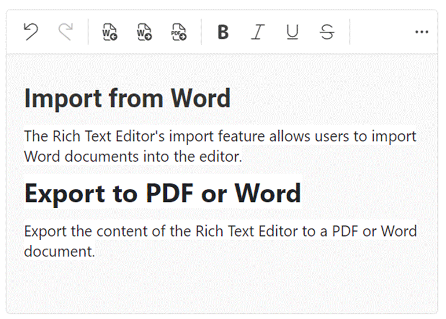Undo the last edit
Screen dimensions: 446x319
coord(31,32)
